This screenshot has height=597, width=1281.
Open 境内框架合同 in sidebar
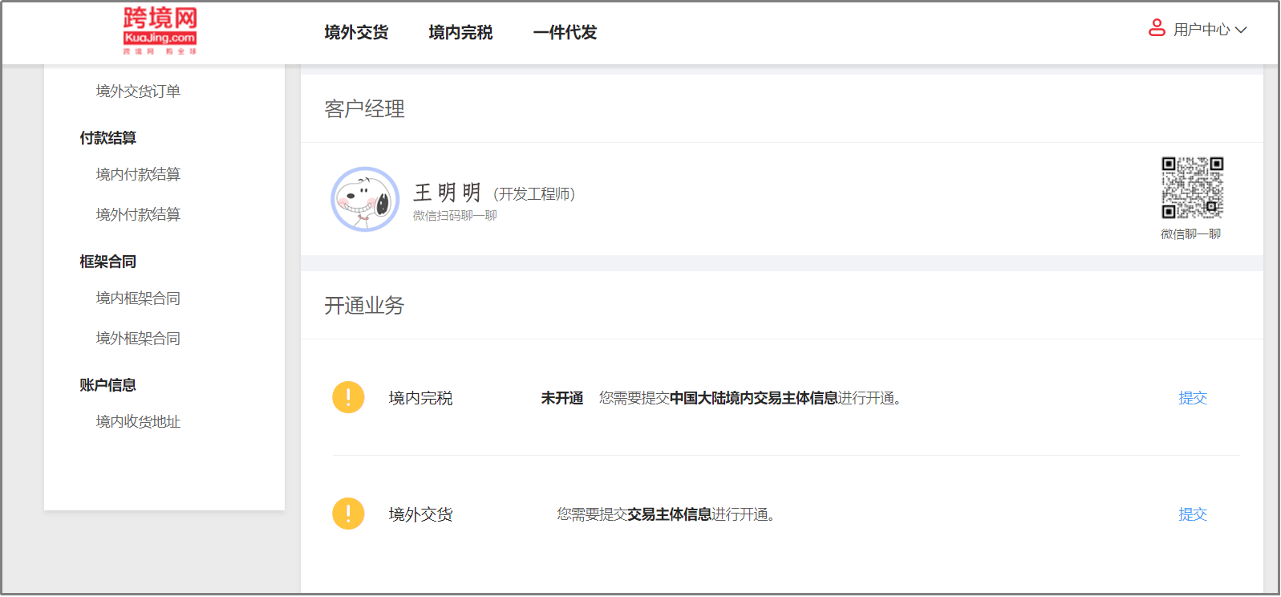coord(138,298)
